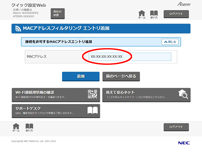
Task: Click the Aterm WX3000HP2 model text
Action: pyautogui.click(x=25, y=13)
